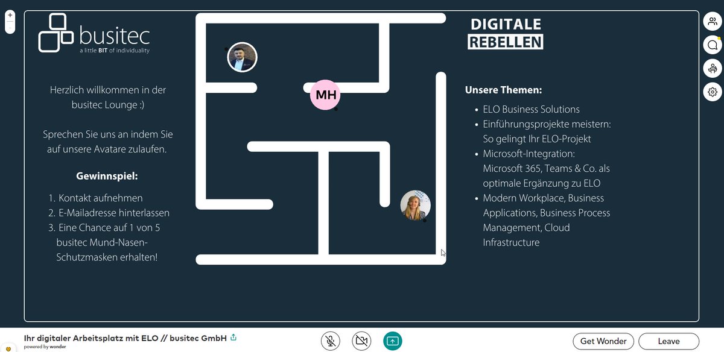The height and width of the screenshot is (352, 724).
Task: Click 'Einführungsprojekte meistern:' bullet
Action: pyautogui.click(x=547, y=124)
